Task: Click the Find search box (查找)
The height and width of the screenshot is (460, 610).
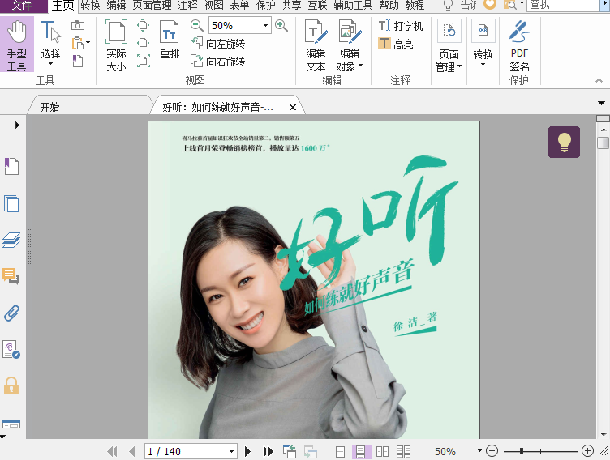Action: [x=562, y=5]
